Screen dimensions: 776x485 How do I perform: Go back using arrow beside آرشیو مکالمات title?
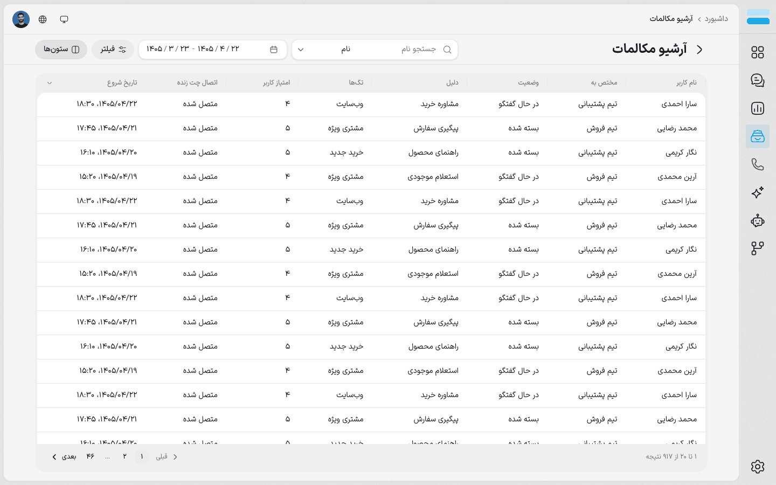tap(699, 49)
